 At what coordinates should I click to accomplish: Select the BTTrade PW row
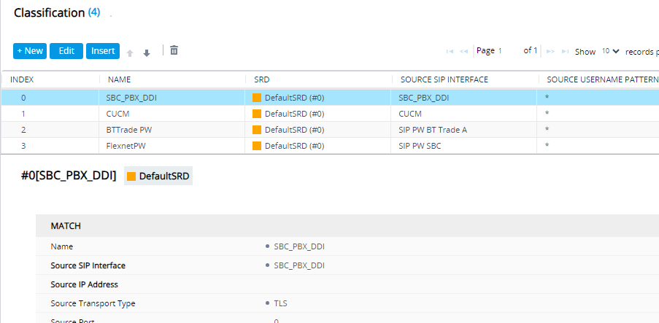[x=330, y=130]
